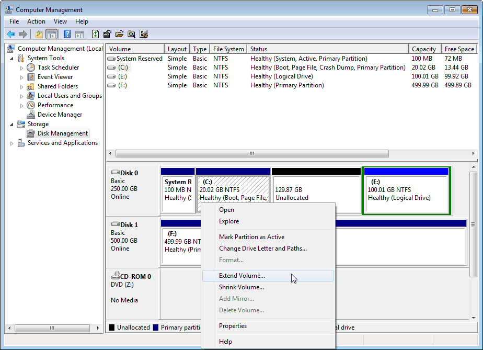Expand the Performance node
Viewport: 483px width, 350px height.
[x=21, y=106]
